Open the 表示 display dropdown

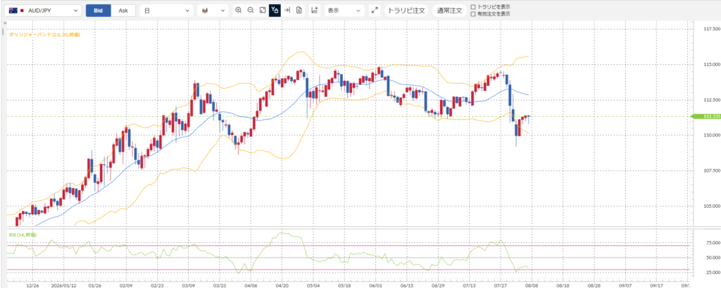click(x=344, y=11)
